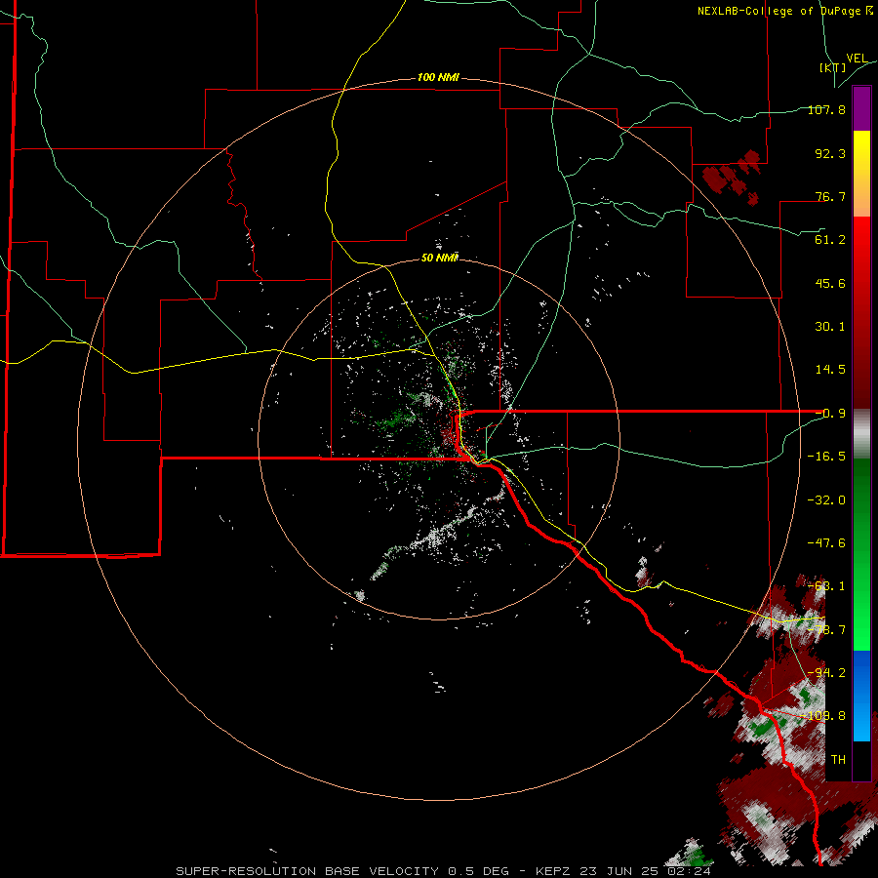Click the 45.6 scale value
This screenshot has width=878, height=878.
pyautogui.click(x=830, y=283)
